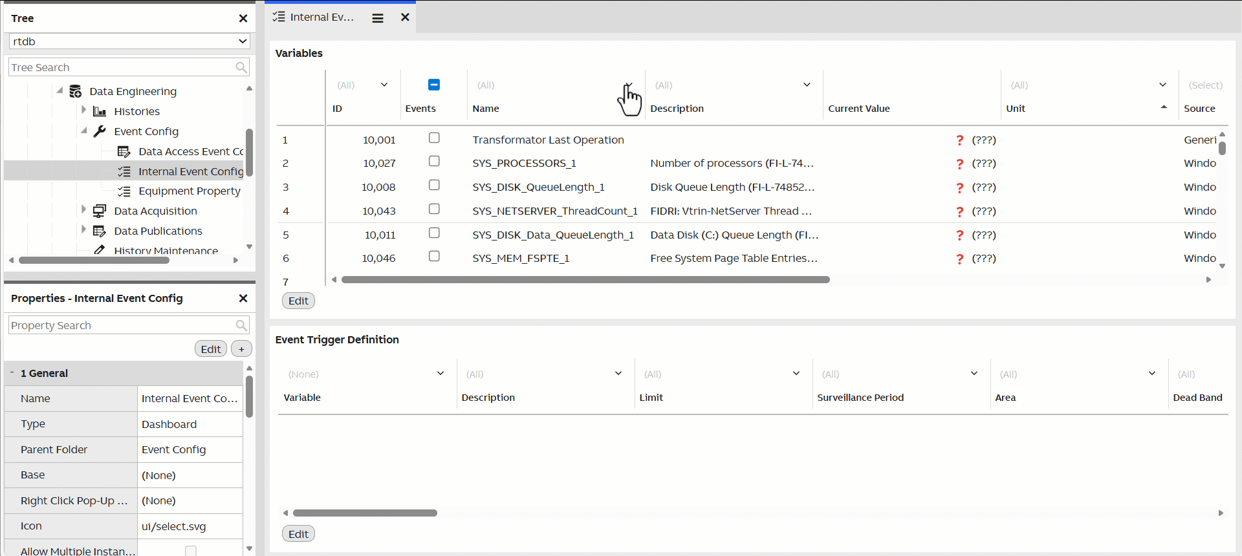Click the Data Publications icon

100,231
